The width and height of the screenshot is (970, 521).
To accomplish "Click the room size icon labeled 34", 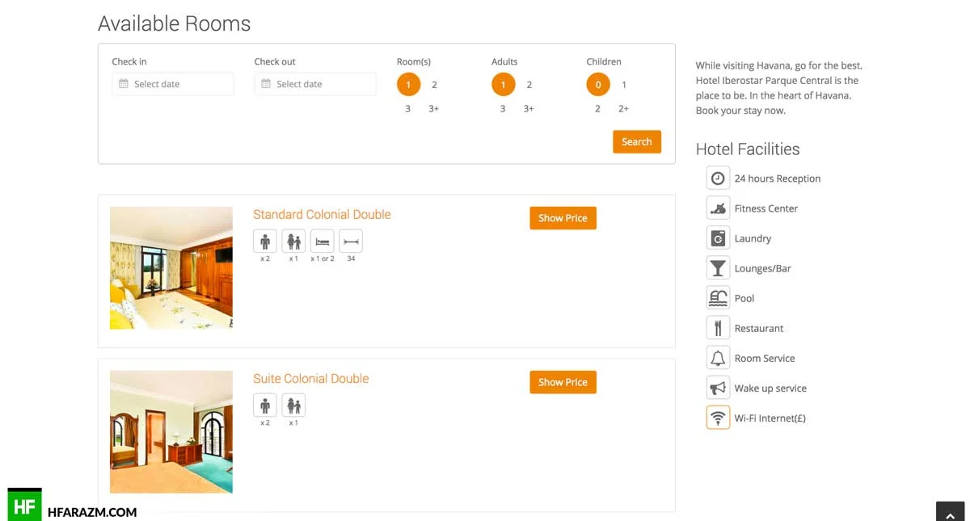I will tap(351, 242).
